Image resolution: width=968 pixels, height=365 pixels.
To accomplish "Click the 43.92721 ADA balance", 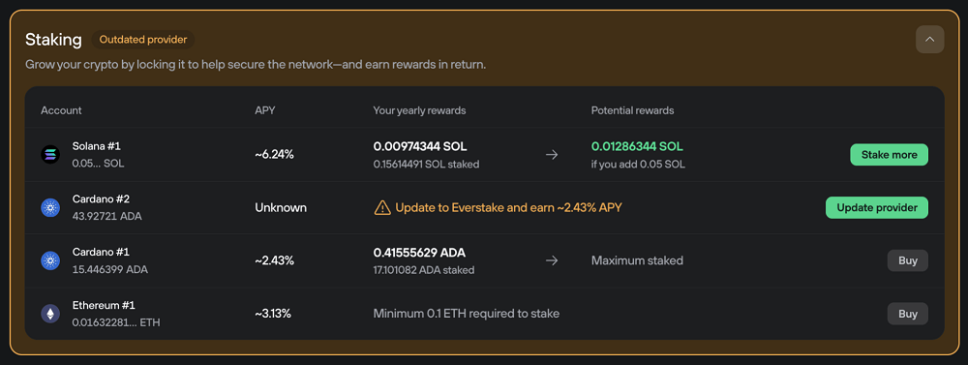I will [106, 217].
